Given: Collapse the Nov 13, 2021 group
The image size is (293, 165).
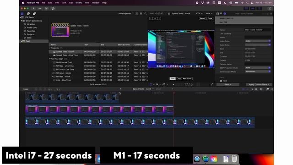Looking at the screenshot, I should click(x=50, y=59).
